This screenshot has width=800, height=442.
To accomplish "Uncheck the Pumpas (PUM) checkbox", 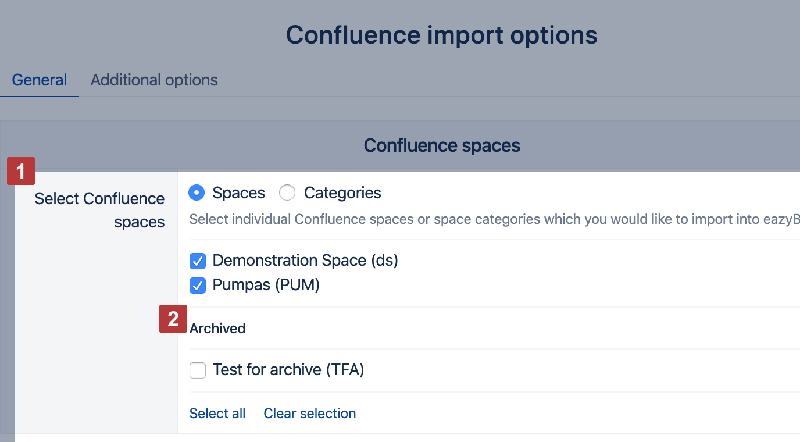I will pyautogui.click(x=198, y=286).
